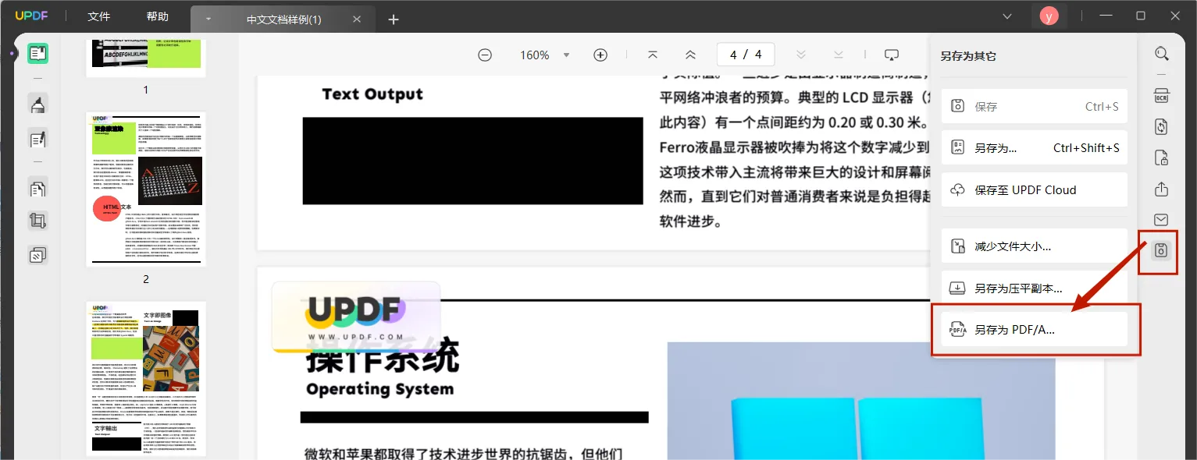
Task: Open the Page Tools stack icon
Action: pos(37,255)
